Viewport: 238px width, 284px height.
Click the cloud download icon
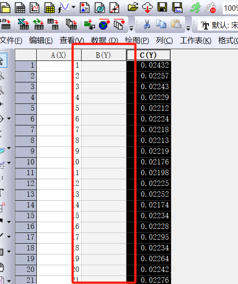pos(147,8)
